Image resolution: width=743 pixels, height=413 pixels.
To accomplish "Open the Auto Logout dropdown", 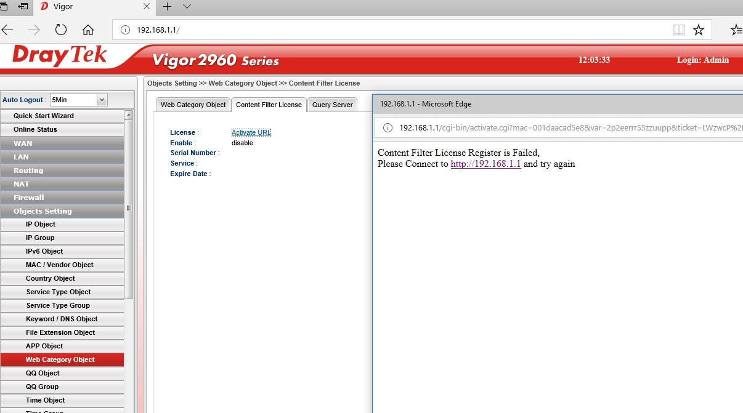I will tap(102, 100).
